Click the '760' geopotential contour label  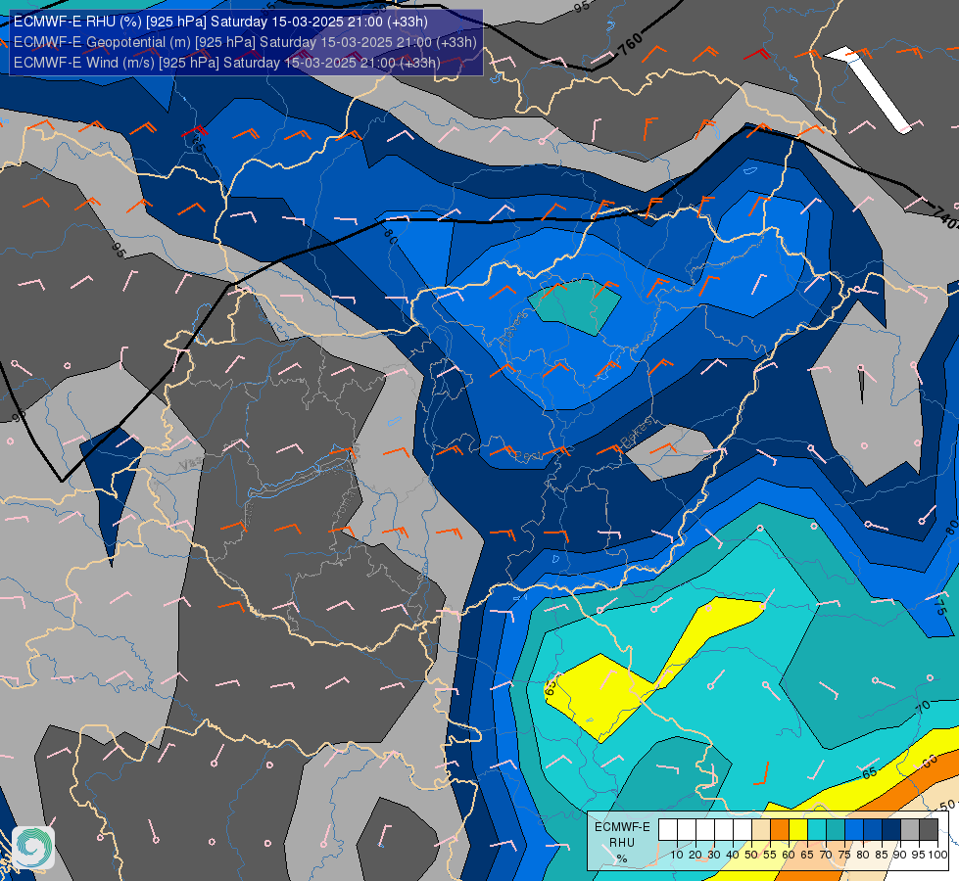click(x=631, y=45)
